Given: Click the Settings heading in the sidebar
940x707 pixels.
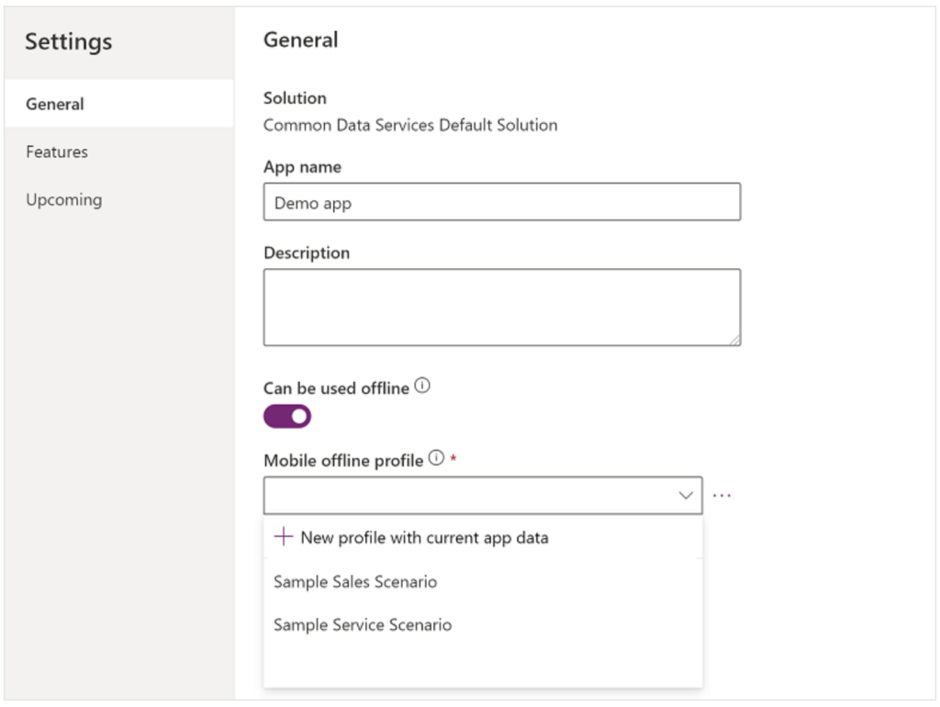Looking at the screenshot, I should point(69,41).
